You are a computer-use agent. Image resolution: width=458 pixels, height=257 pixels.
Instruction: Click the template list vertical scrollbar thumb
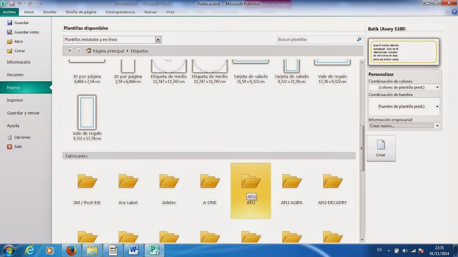[362, 148]
